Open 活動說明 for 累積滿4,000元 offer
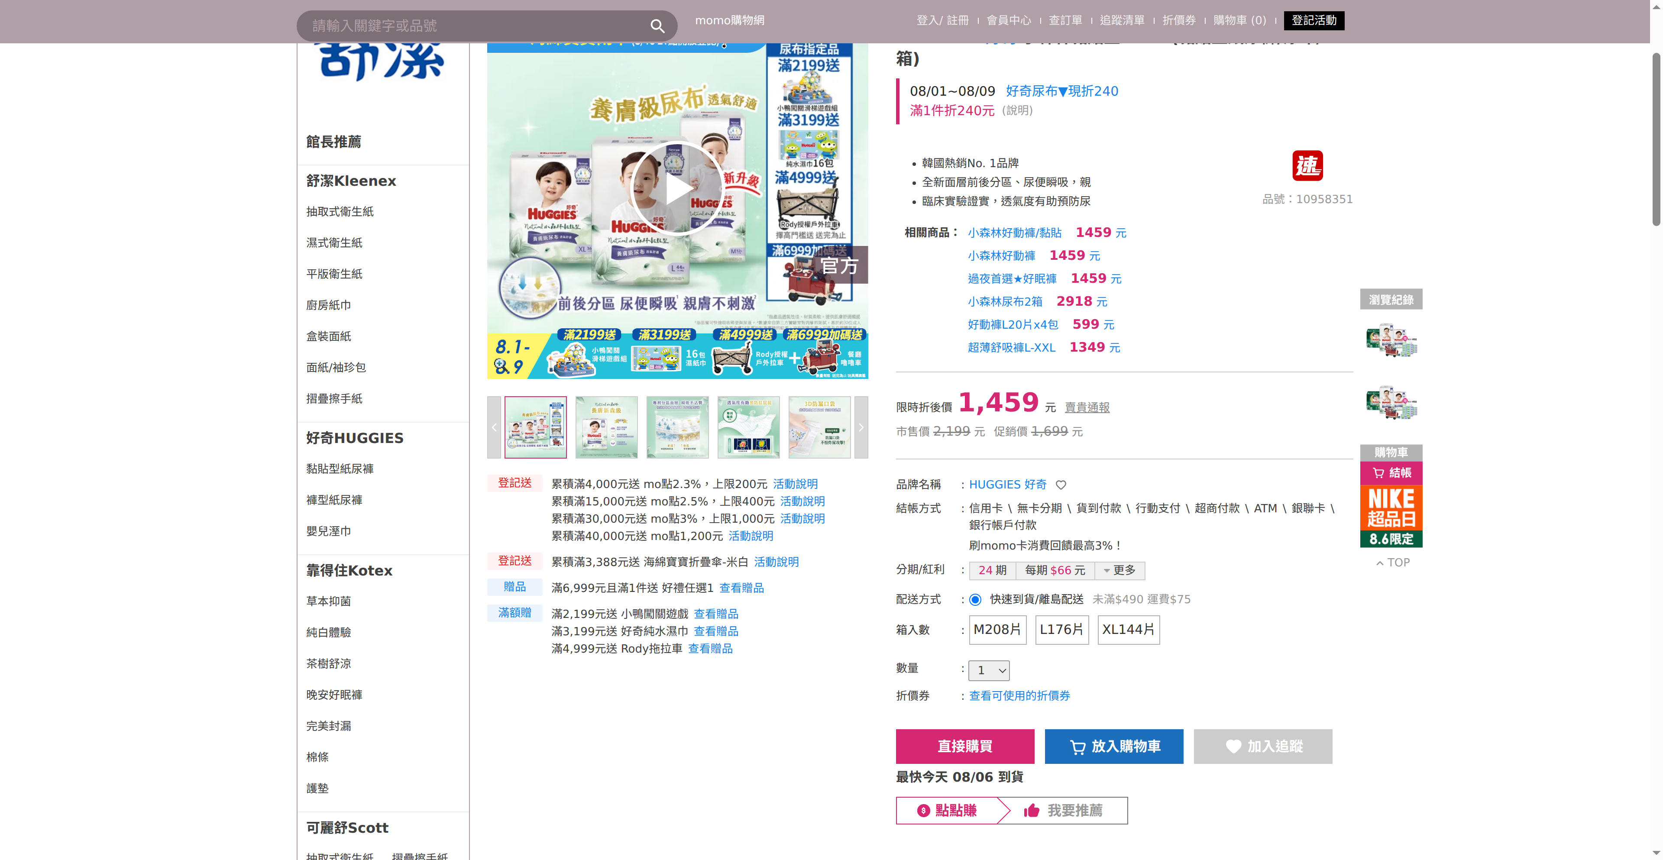The height and width of the screenshot is (860, 1663). [x=796, y=484]
